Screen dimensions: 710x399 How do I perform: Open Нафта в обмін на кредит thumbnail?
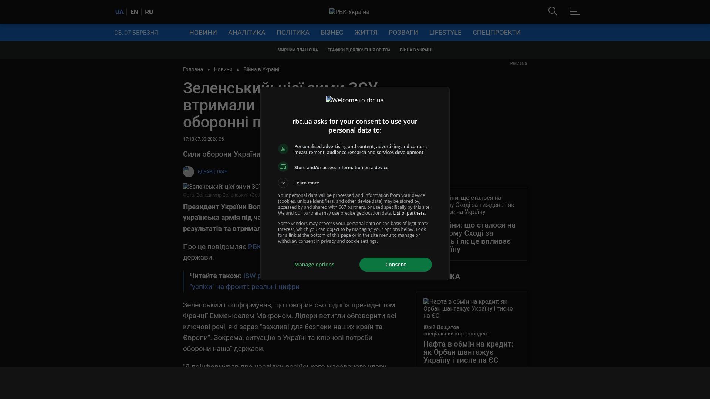[x=468, y=308]
